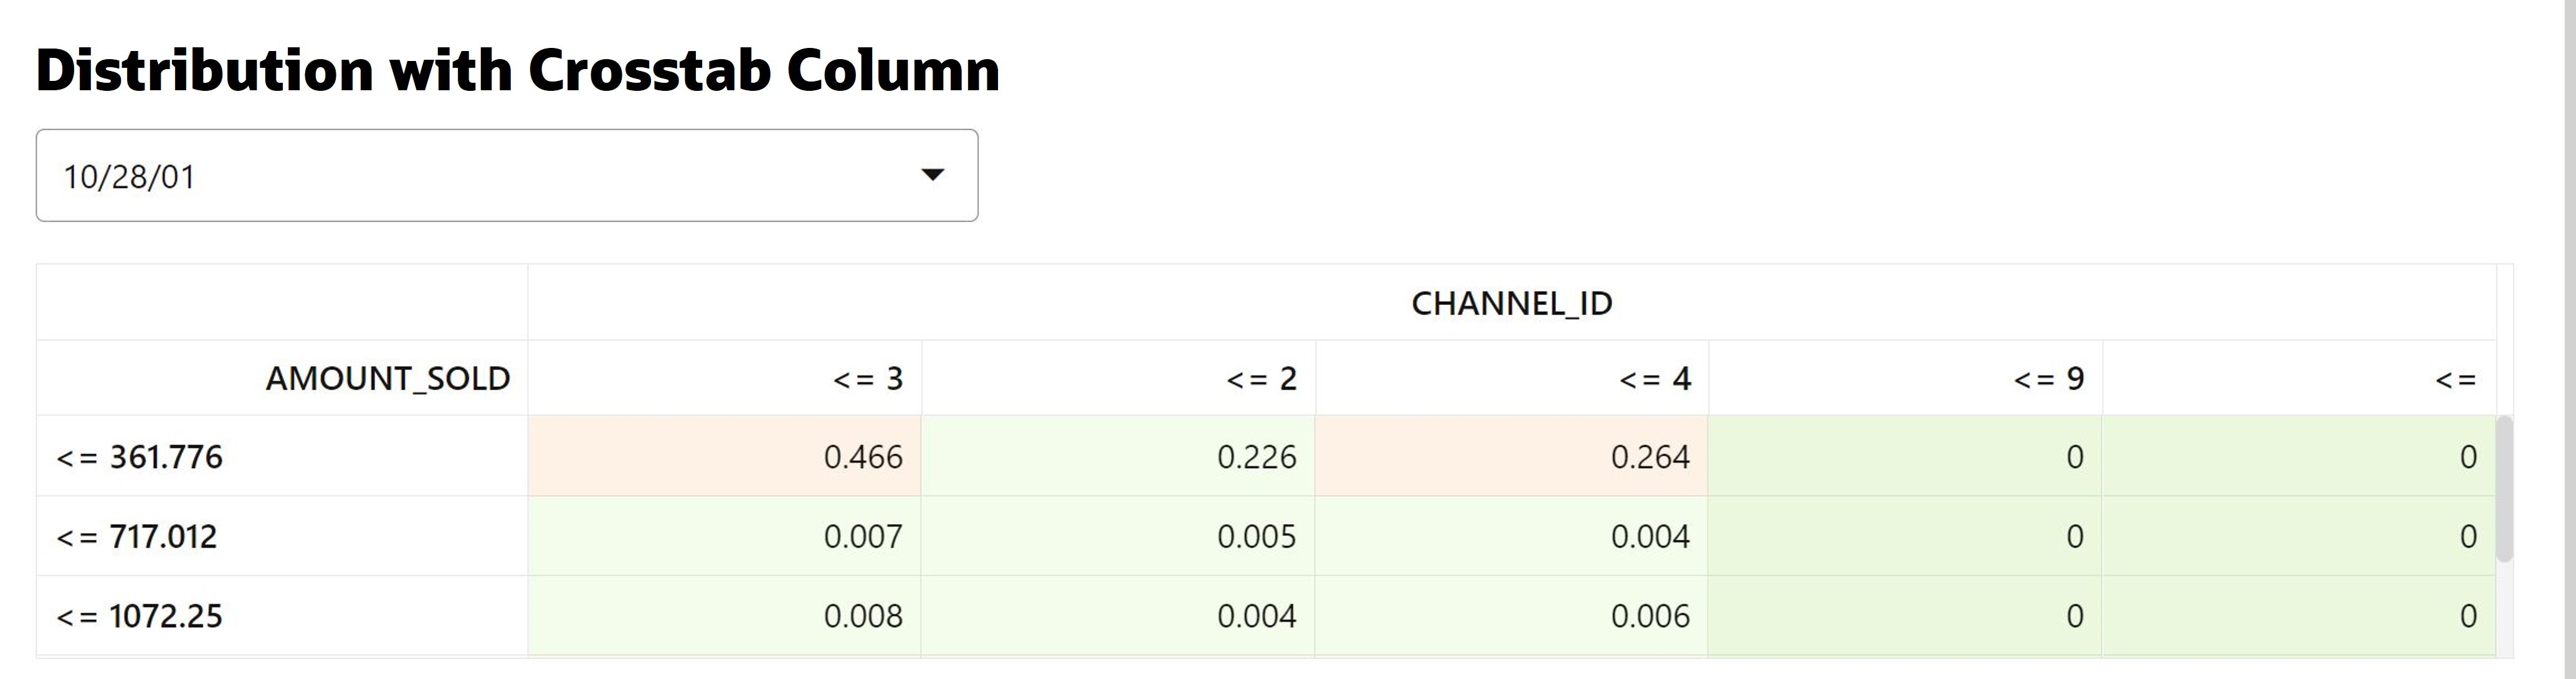
Task: Click the cell with value 0.006
Action: pyautogui.click(x=1650, y=616)
